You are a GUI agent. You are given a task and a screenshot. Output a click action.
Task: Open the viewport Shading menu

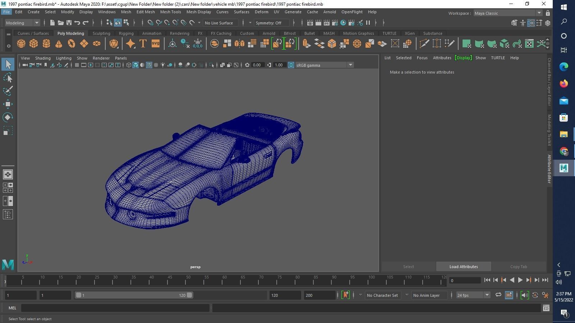[x=43, y=58]
